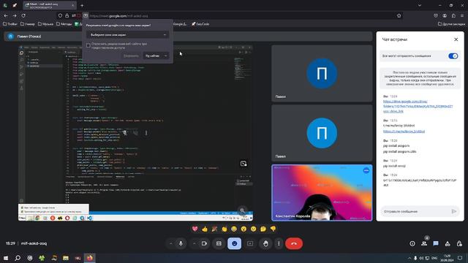Tick the disable site notifications checkbox
This screenshot has width=468, height=263.
pos(88,45)
